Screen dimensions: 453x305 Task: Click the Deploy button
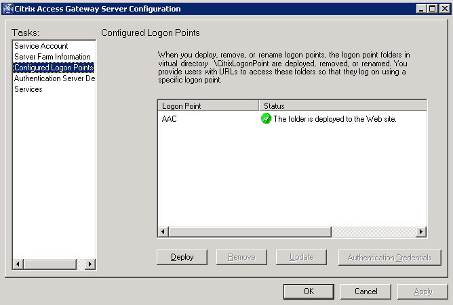pyautogui.click(x=182, y=257)
